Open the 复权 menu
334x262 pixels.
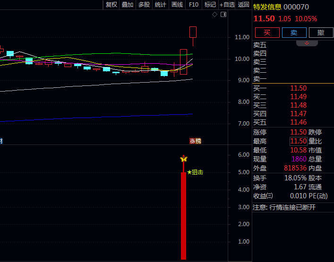pyautogui.click(x=111, y=5)
